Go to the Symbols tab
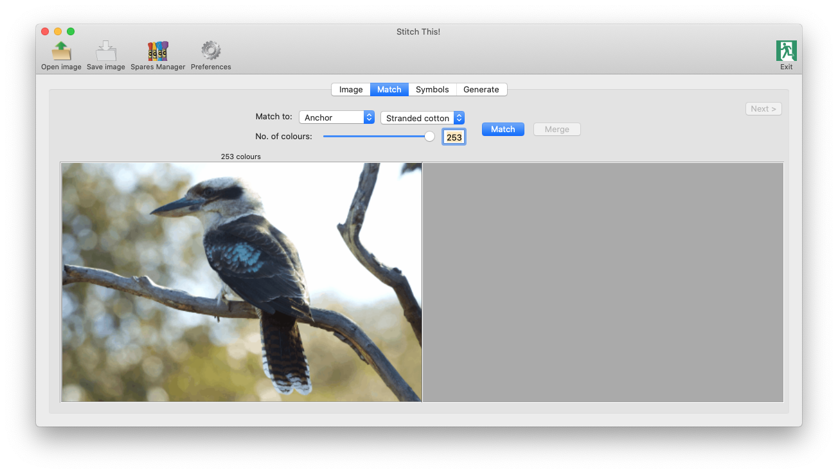 pyautogui.click(x=432, y=90)
